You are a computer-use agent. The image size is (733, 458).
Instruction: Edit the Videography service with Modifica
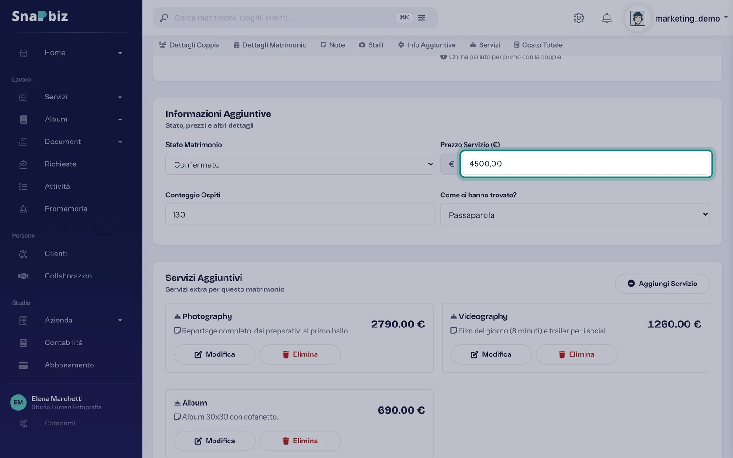[x=491, y=354]
